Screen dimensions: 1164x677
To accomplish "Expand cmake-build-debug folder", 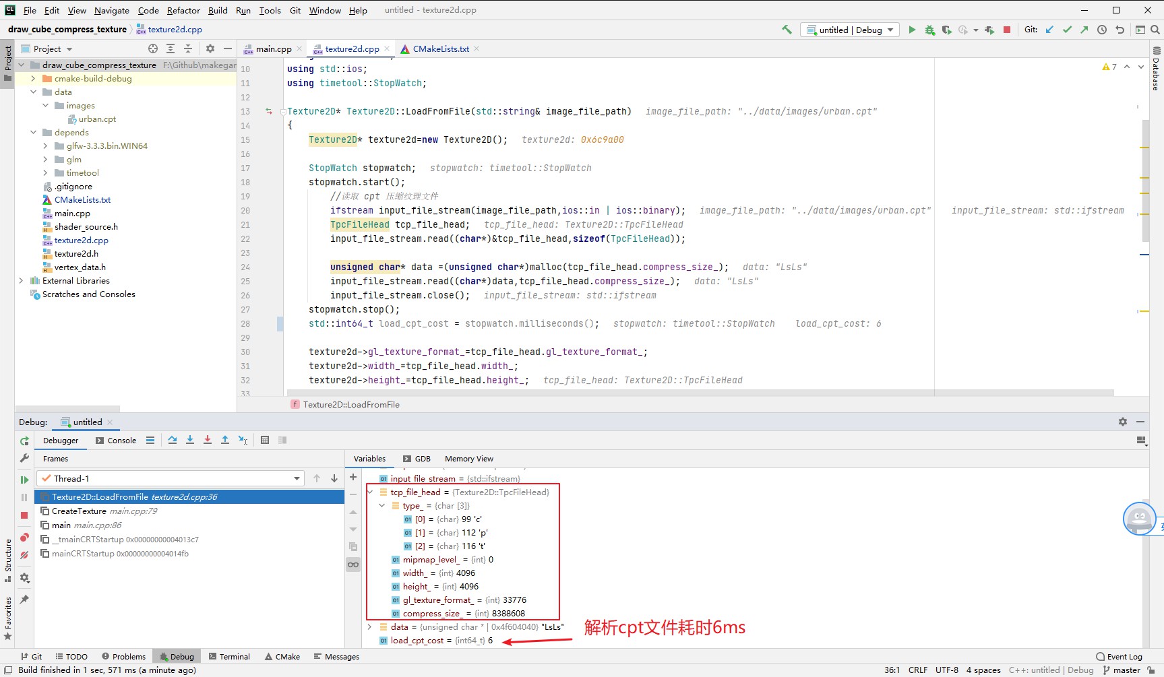I will coord(33,78).
